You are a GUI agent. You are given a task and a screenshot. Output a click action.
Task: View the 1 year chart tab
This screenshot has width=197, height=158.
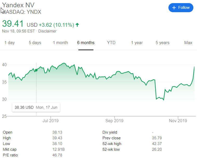click(137, 43)
